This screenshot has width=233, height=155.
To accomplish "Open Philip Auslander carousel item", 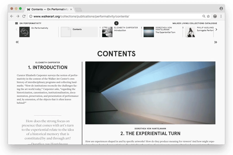I will pyautogui.click(x=199, y=32).
